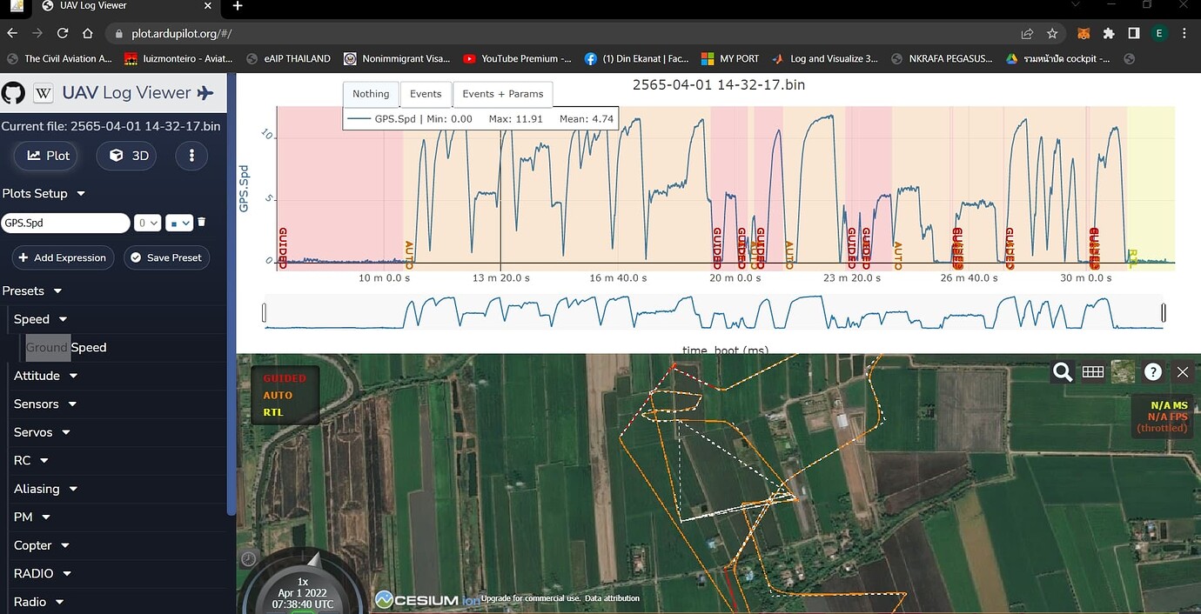
Task: Click the Save Preset button
Action: (166, 257)
